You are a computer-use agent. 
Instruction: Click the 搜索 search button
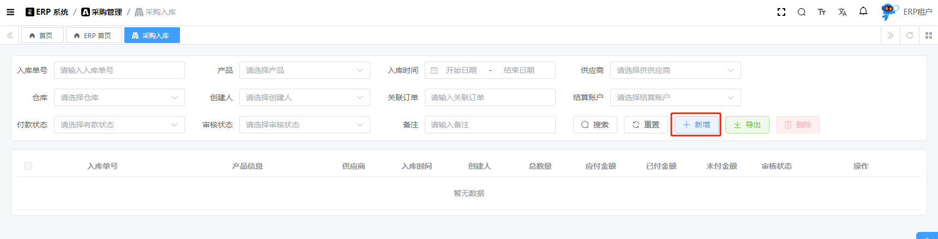point(595,125)
